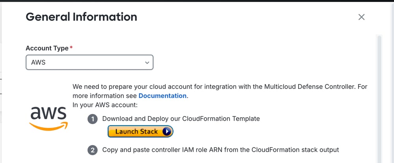Open the Account Type dropdown
Image resolution: width=394 pixels, height=163 pixels.
click(x=90, y=62)
